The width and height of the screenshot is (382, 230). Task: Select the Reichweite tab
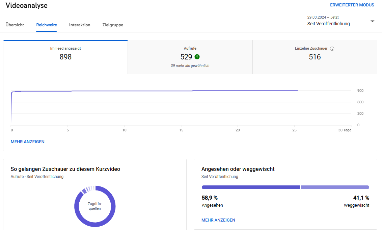47,25
